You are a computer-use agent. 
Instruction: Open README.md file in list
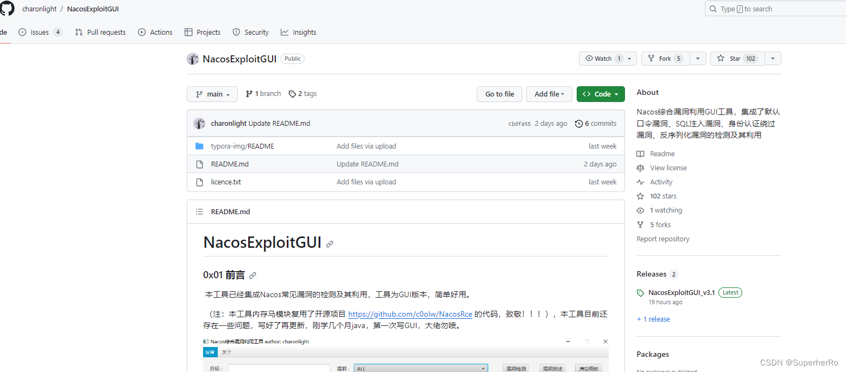tap(230, 164)
